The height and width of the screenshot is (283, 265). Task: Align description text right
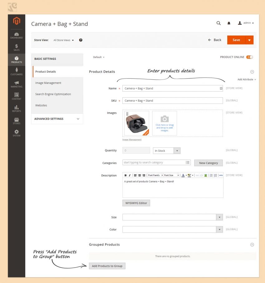pos(144,175)
